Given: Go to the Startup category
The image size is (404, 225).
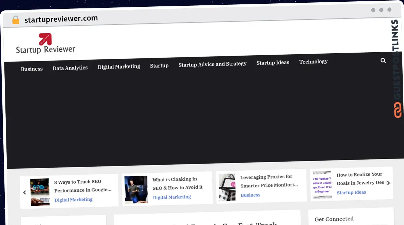Looking at the screenshot, I should [x=159, y=65].
